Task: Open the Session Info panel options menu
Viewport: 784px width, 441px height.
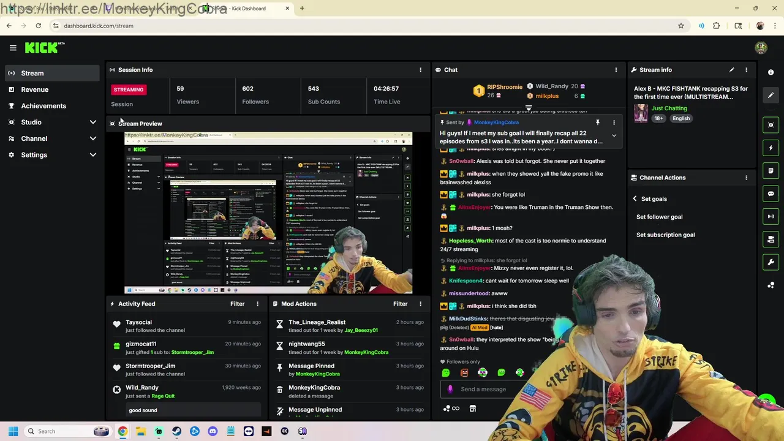Action: point(420,70)
